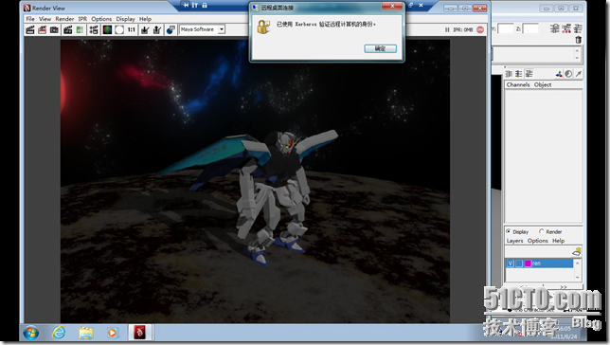Show Channel Box and Layer Editor icon
The width and height of the screenshot is (610, 345).
(x=529, y=74)
